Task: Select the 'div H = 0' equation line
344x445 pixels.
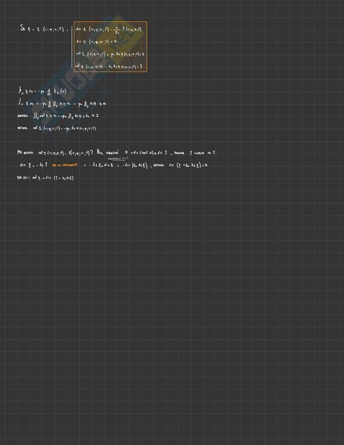Action: coord(96,41)
